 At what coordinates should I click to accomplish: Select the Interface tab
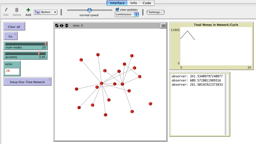[x=117, y=3]
